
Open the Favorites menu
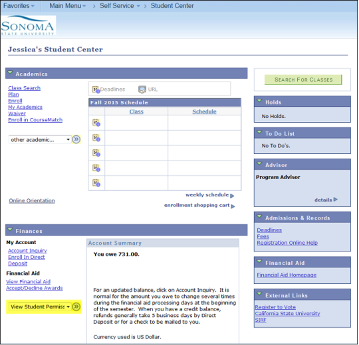[19, 6]
